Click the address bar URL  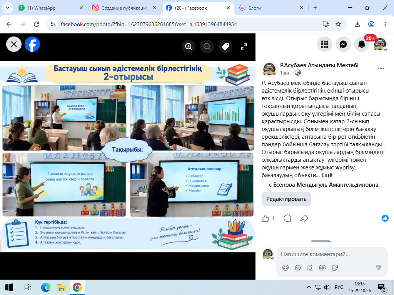tap(149, 24)
